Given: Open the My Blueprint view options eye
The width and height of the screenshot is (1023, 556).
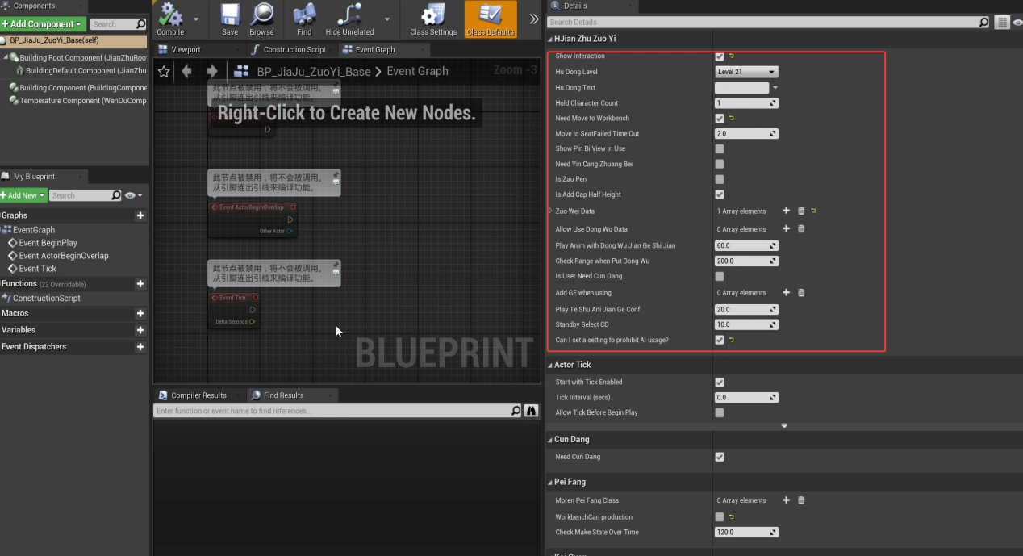Looking at the screenshot, I should point(133,195).
